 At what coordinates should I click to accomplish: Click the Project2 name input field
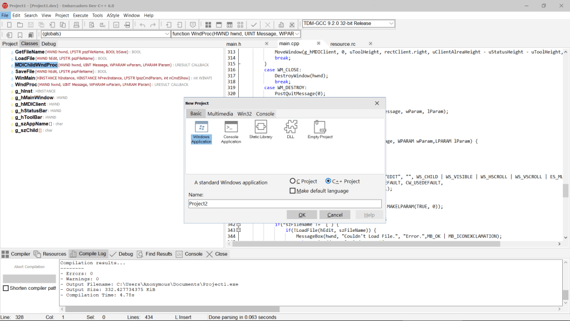click(x=284, y=204)
